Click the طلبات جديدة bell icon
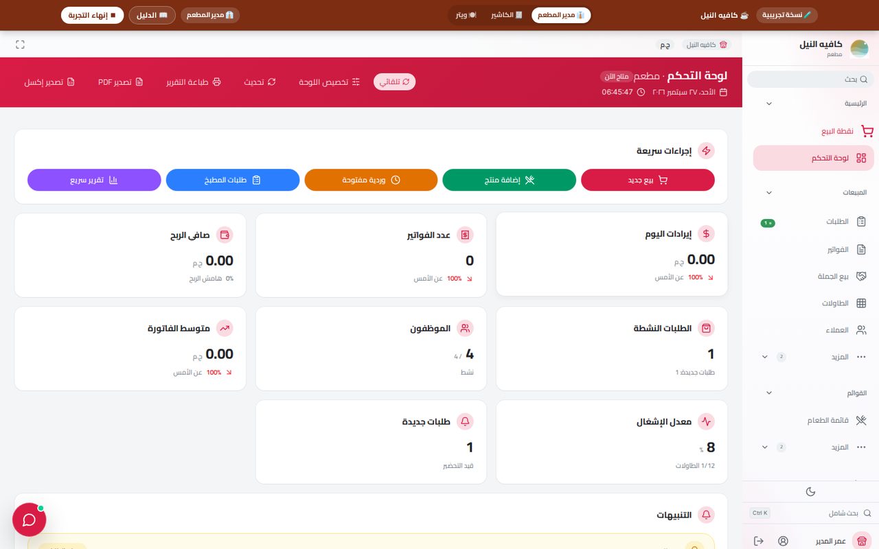Viewport: 879px width, 549px height. pyautogui.click(x=466, y=422)
